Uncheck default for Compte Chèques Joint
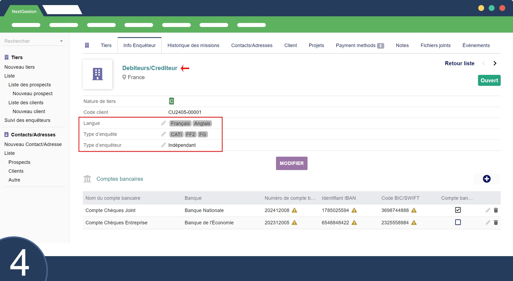The height and width of the screenshot is (281, 513). pos(458,210)
